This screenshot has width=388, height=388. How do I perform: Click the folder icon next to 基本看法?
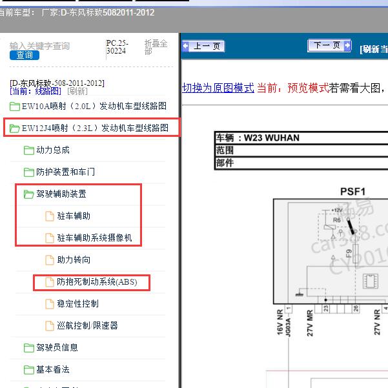28,370
